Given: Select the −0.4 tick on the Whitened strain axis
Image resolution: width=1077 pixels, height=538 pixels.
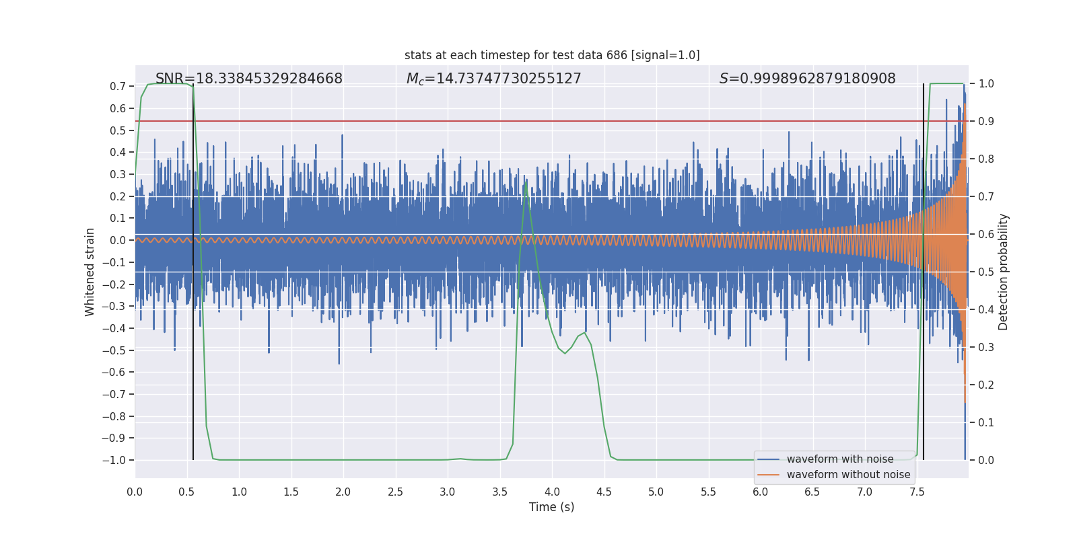Looking at the screenshot, I should (x=114, y=328).
